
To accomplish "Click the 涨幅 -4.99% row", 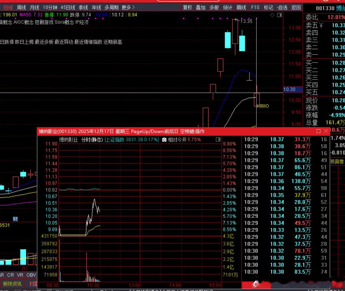I will pyautogui.click(x=325, y=115).
